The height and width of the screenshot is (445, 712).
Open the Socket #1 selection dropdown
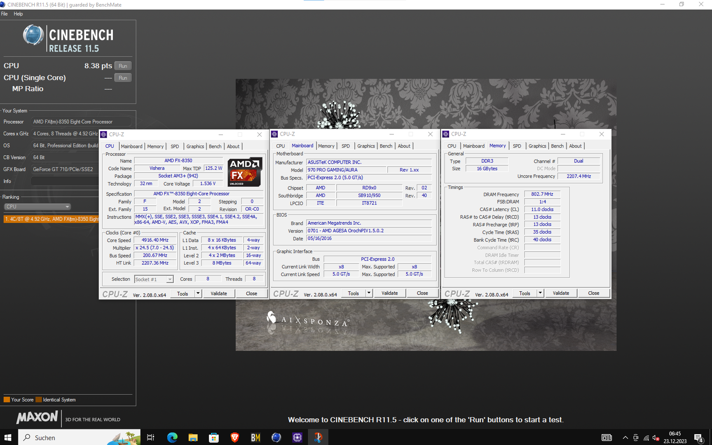pyautogui.click(x=154, y=279)
